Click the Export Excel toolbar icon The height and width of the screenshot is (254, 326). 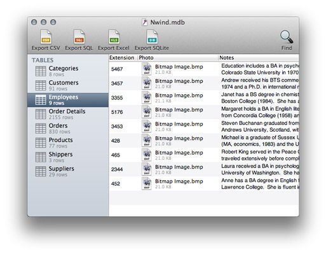coord(114,37)
